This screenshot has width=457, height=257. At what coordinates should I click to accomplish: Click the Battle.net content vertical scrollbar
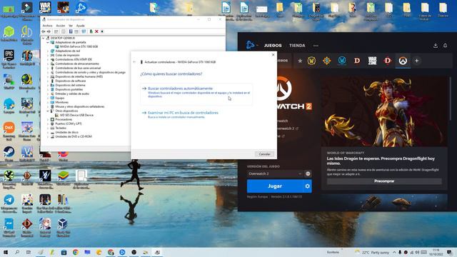[451, 99]
